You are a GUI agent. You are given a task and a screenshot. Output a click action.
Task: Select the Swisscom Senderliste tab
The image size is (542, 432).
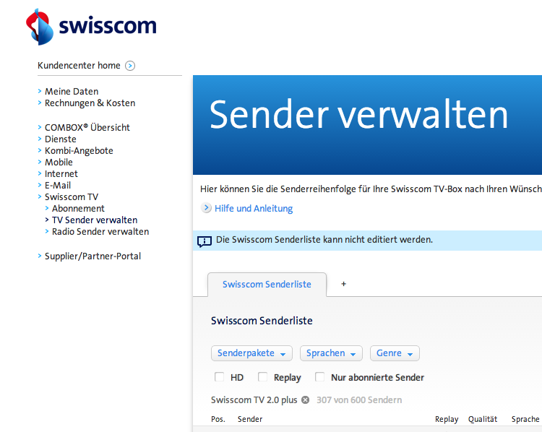pos(267,285)
